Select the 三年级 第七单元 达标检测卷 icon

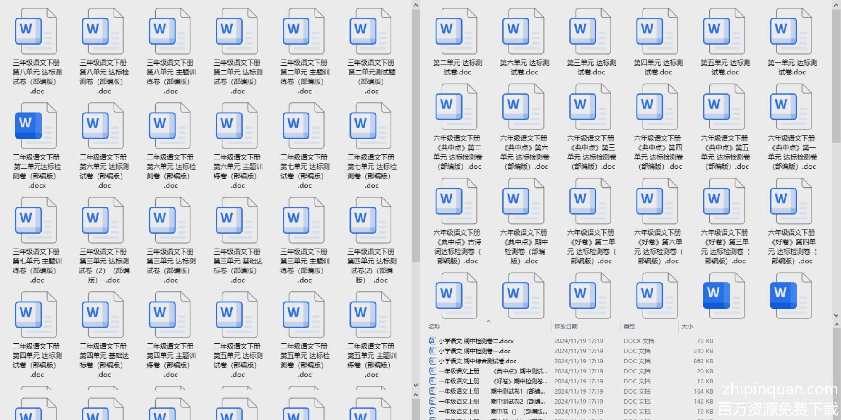tap(370, 126)
